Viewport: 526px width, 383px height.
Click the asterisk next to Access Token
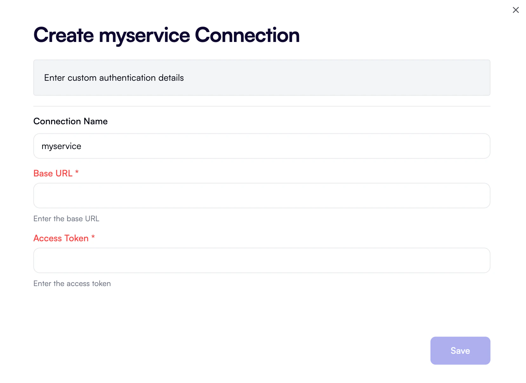point(93,237)
